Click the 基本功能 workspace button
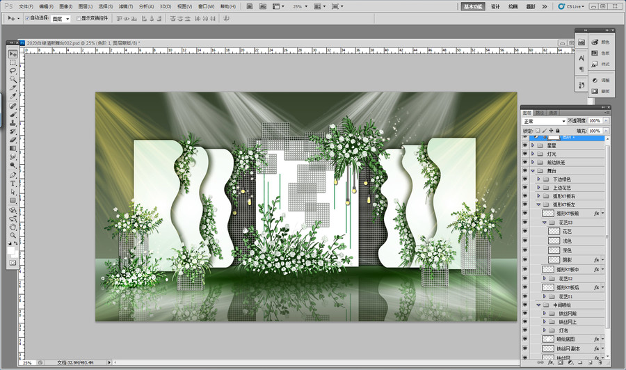This screenshot has width=626, height=370. point(473,6)
